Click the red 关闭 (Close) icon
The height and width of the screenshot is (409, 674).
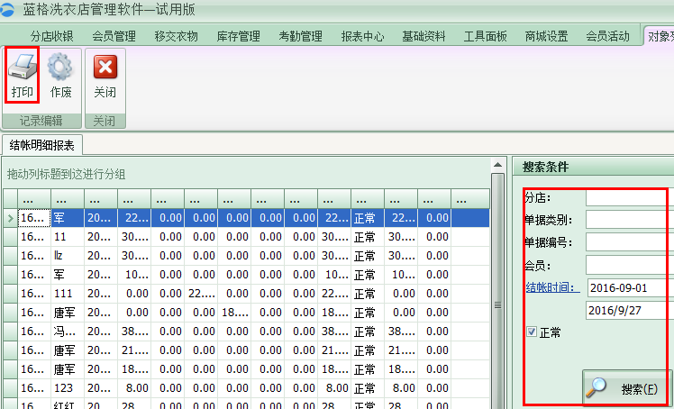pos(105,68)
